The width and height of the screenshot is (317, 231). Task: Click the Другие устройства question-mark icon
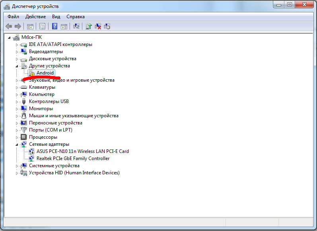(24, 66)
